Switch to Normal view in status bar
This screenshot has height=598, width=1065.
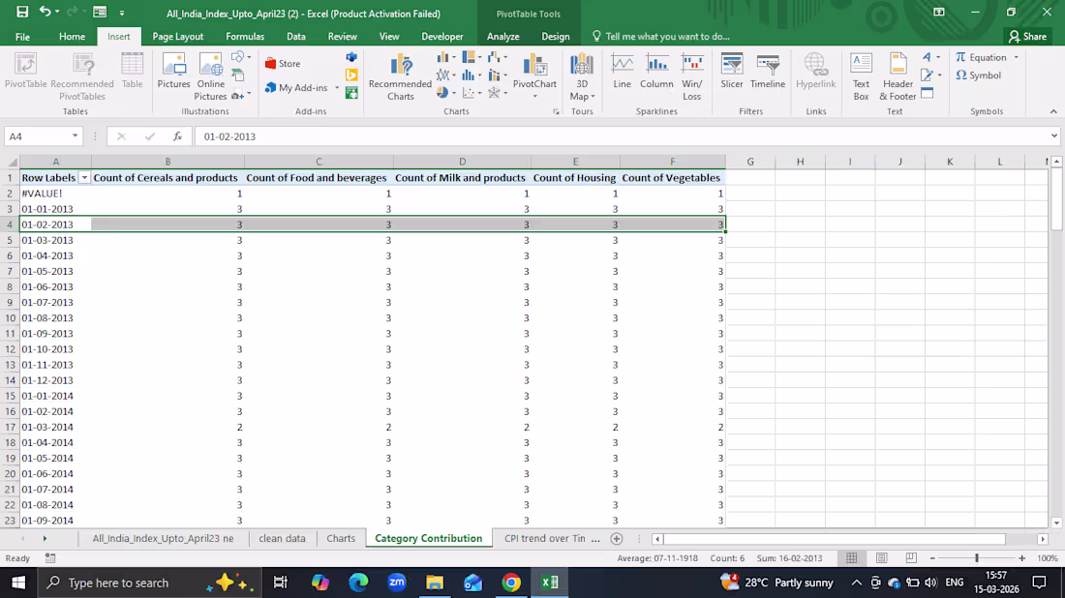852,558
